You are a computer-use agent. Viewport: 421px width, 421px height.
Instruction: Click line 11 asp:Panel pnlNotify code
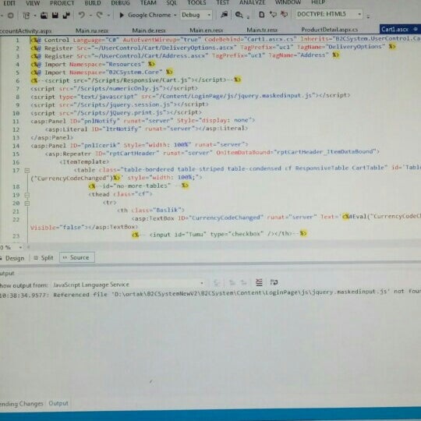point(143,121)
